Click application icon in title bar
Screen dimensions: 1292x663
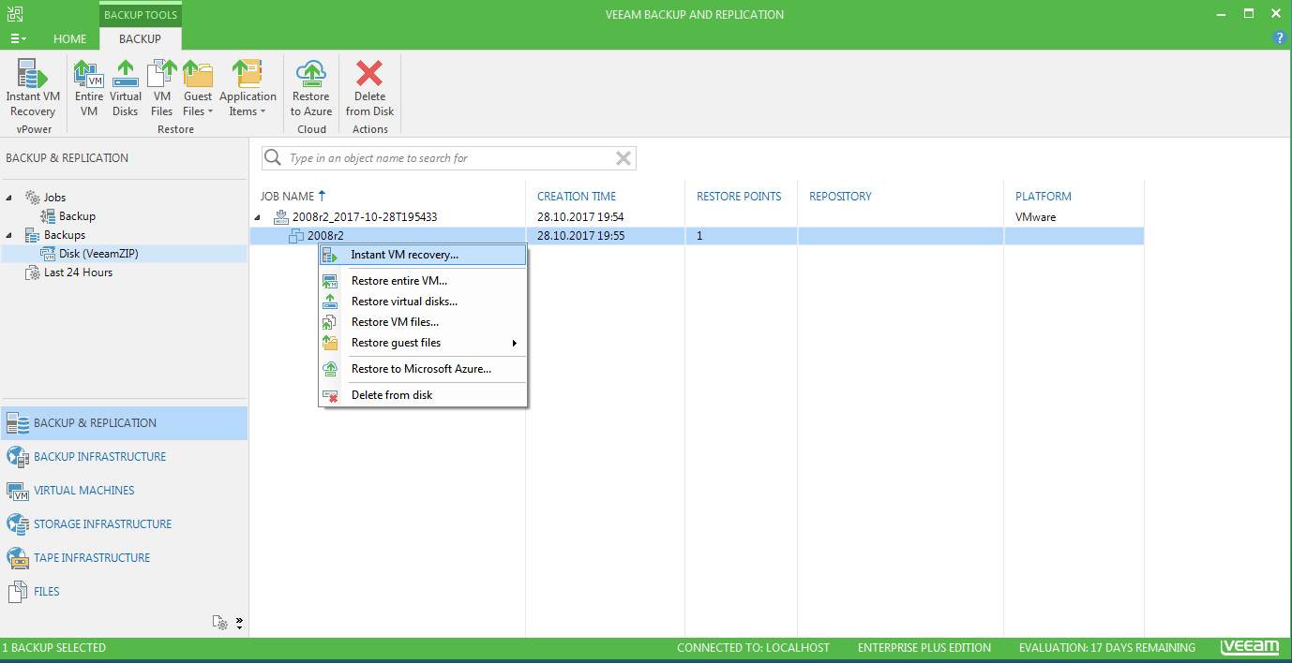point(14,14)
